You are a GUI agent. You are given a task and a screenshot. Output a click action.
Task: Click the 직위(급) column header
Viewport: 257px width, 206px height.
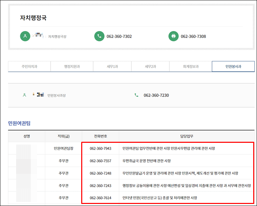(64, 136)
